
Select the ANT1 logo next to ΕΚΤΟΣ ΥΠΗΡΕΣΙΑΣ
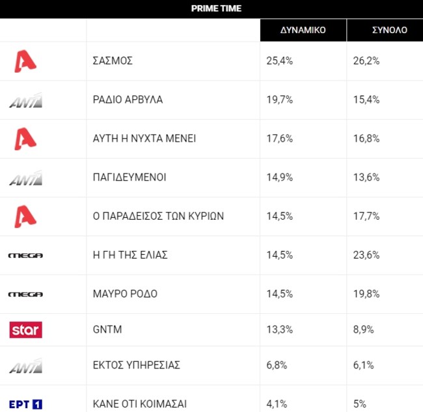25,366
